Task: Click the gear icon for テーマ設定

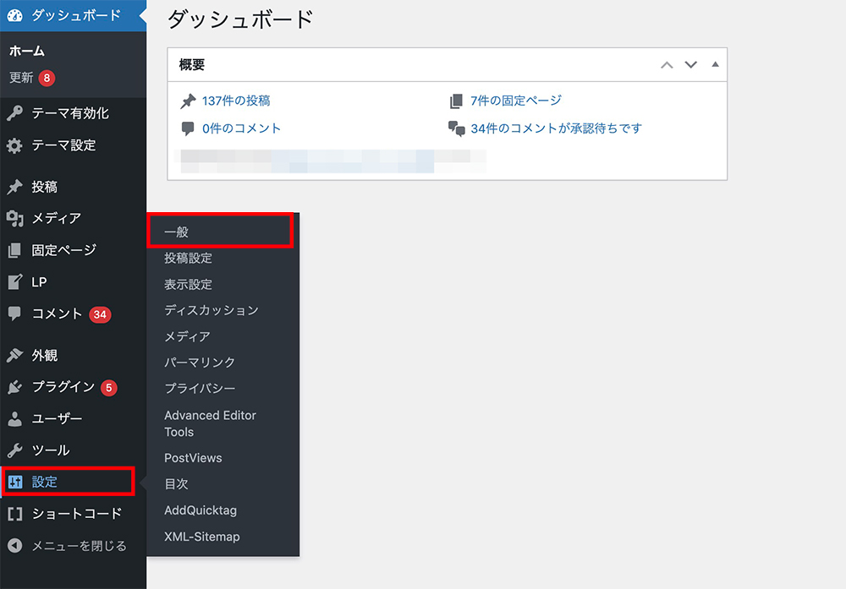Action: (15, 145)
